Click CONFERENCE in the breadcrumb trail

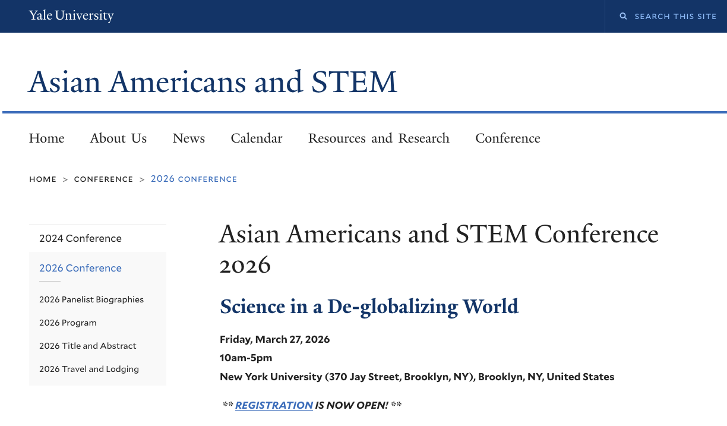point(103,179)
